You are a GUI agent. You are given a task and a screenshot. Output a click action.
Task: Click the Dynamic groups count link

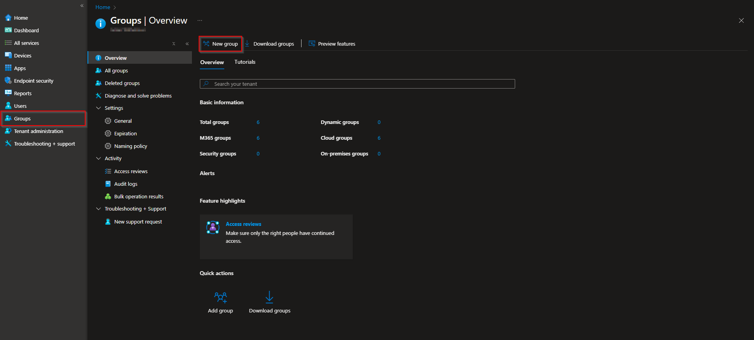tap(379, 122)
